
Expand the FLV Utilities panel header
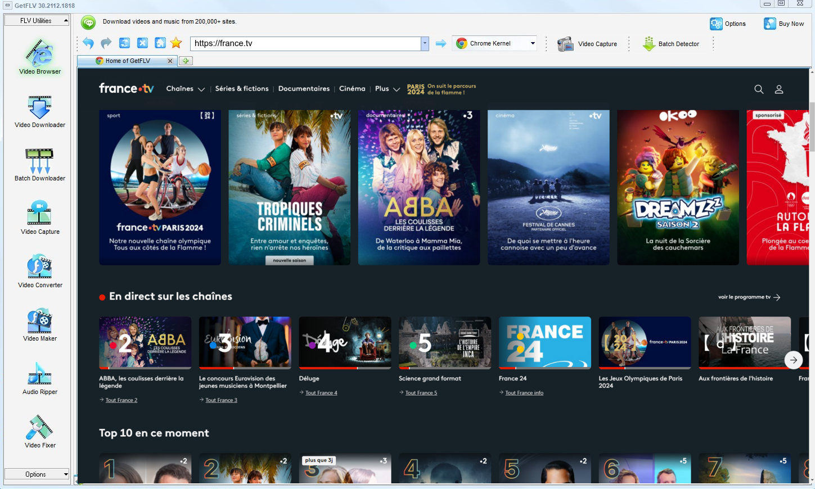(x=37, y=21)
